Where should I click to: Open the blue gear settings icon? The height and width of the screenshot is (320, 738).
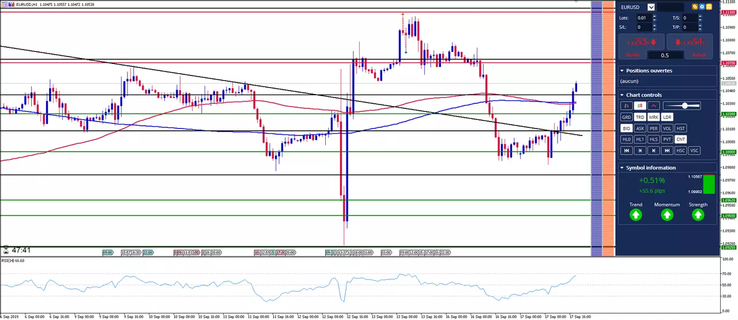pos(702,7)
